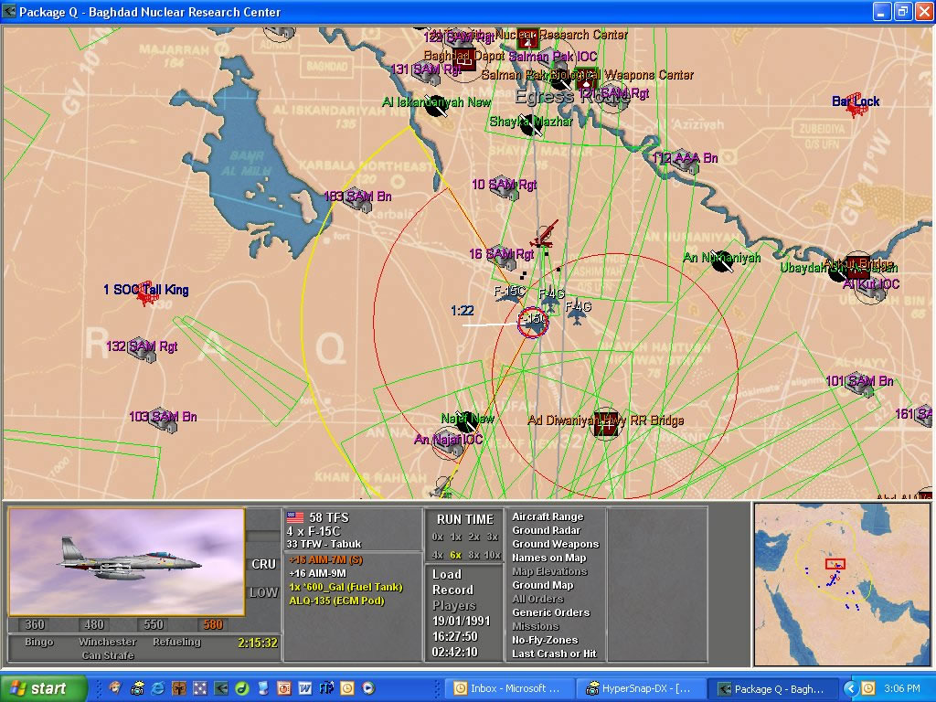The width and height of the screenshot is (936, 702).
Task: Click the Load button
Action: tap(447, 574)
